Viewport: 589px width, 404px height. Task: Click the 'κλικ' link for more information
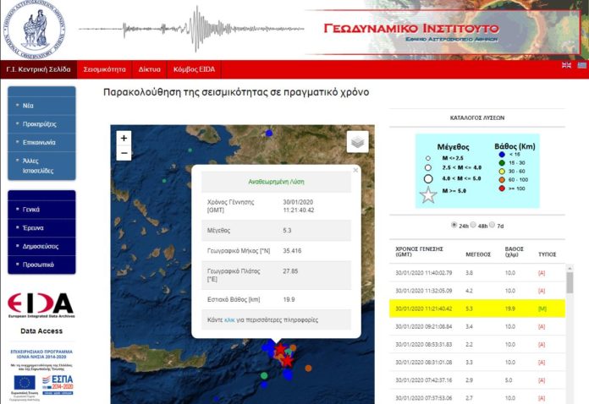pos(229,320)
